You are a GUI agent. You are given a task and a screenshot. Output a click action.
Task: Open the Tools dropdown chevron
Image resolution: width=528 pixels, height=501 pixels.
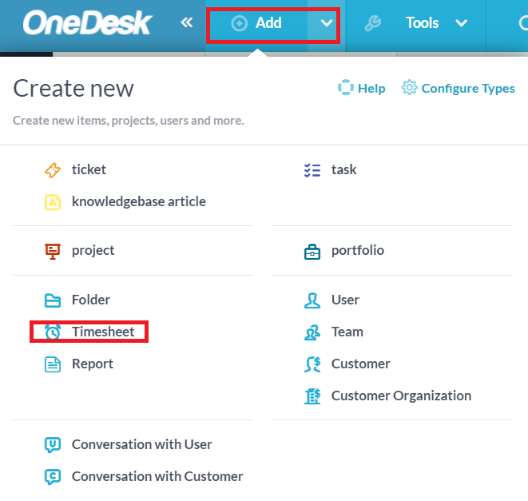461,23
